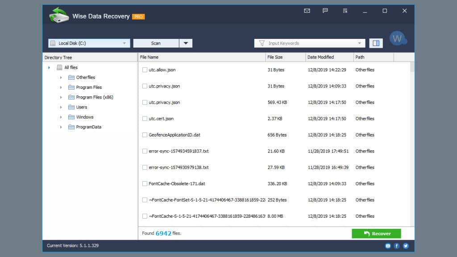Screen dimensions: 457x257
Task: Click the Recover button
Action: pyautogui.click(x=376, y=233)
